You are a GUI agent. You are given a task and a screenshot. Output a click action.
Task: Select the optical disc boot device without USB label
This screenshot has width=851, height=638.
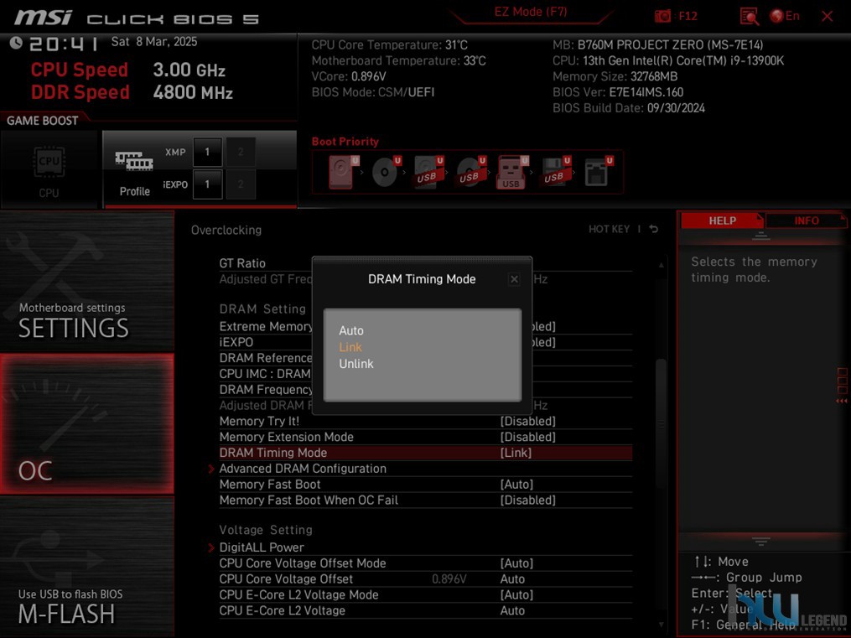[x=386, y=172]
